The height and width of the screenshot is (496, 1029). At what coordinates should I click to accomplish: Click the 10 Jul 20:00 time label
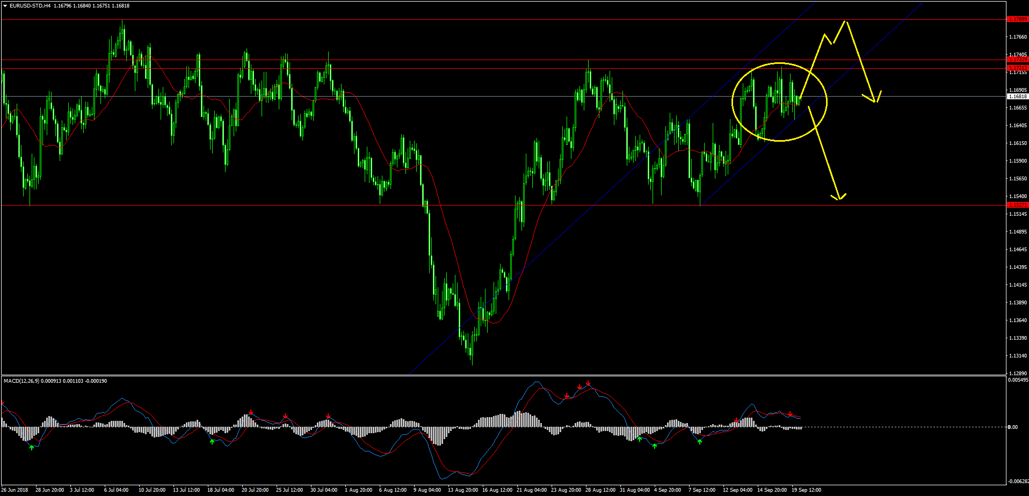click(x=152, y=490)
